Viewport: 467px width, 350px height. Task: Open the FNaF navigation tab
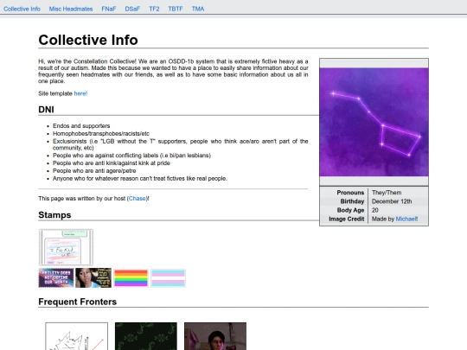[109, 9]
